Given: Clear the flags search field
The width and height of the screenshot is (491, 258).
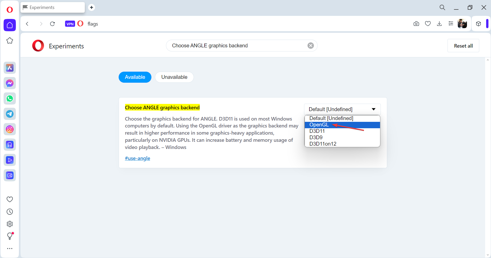Looking at the screenshot, I should (x=311, y=46).
